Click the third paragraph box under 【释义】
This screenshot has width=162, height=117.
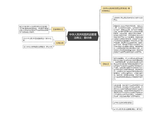coord(128,69)
